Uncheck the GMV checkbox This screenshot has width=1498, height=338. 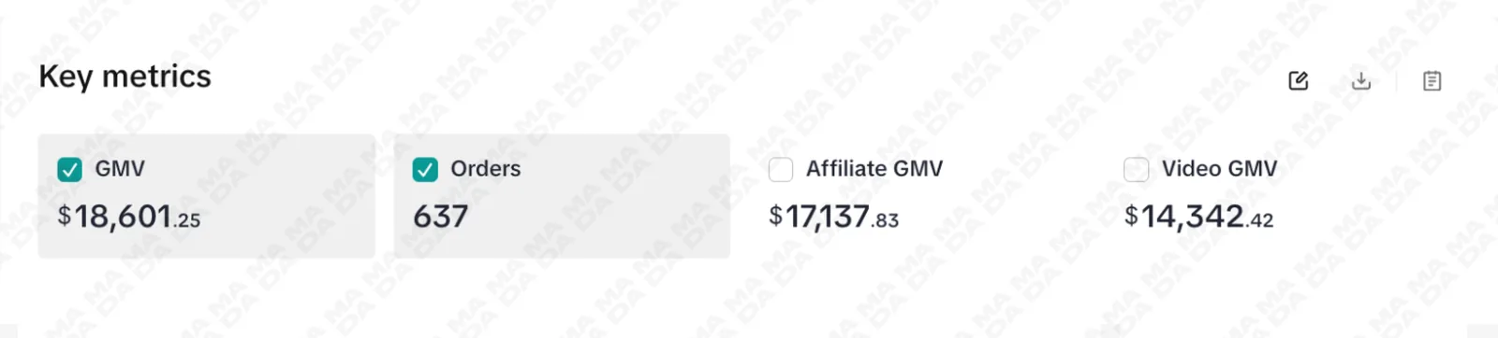[x=69, y=169]
